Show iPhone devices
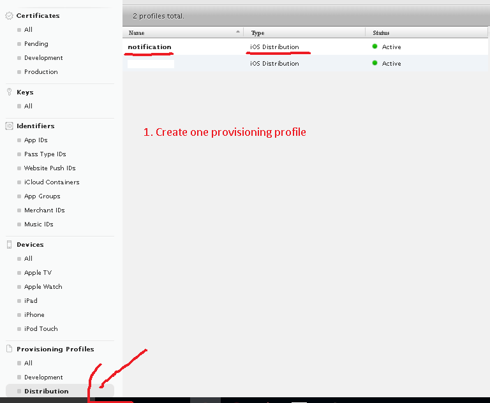Screen dimensions: 490x403 (x=34, y=315)
